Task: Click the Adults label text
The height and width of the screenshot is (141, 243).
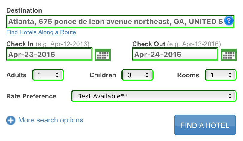Action: tap(16, 75)
